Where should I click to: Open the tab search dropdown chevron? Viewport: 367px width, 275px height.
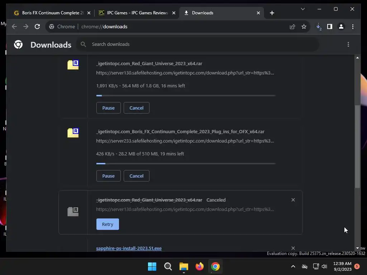point(303,9)
